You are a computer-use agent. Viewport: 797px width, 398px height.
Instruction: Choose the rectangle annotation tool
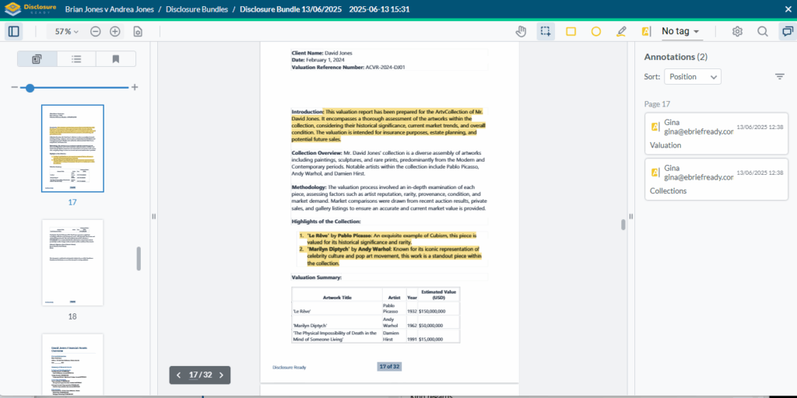(x=571, y=32)
